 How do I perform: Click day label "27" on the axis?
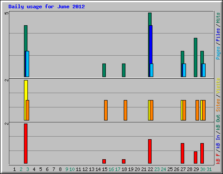pos(183,169)
